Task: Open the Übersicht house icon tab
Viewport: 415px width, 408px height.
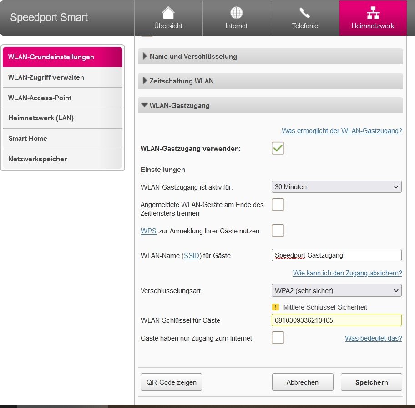Action: (x=168, y=18)
